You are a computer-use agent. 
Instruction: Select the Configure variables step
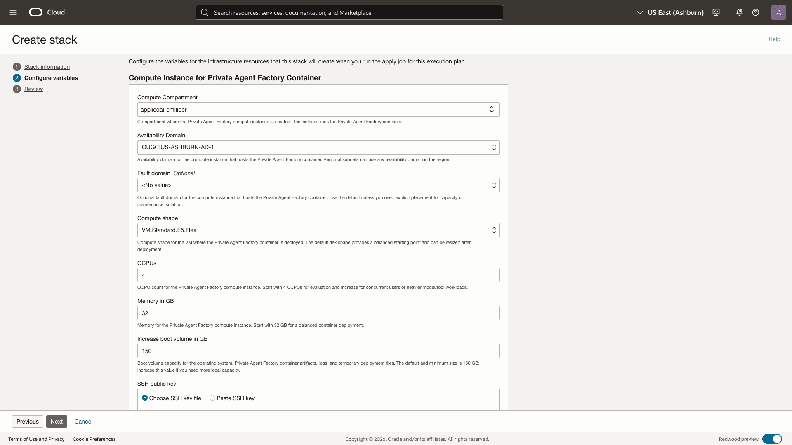pos(51,78)
